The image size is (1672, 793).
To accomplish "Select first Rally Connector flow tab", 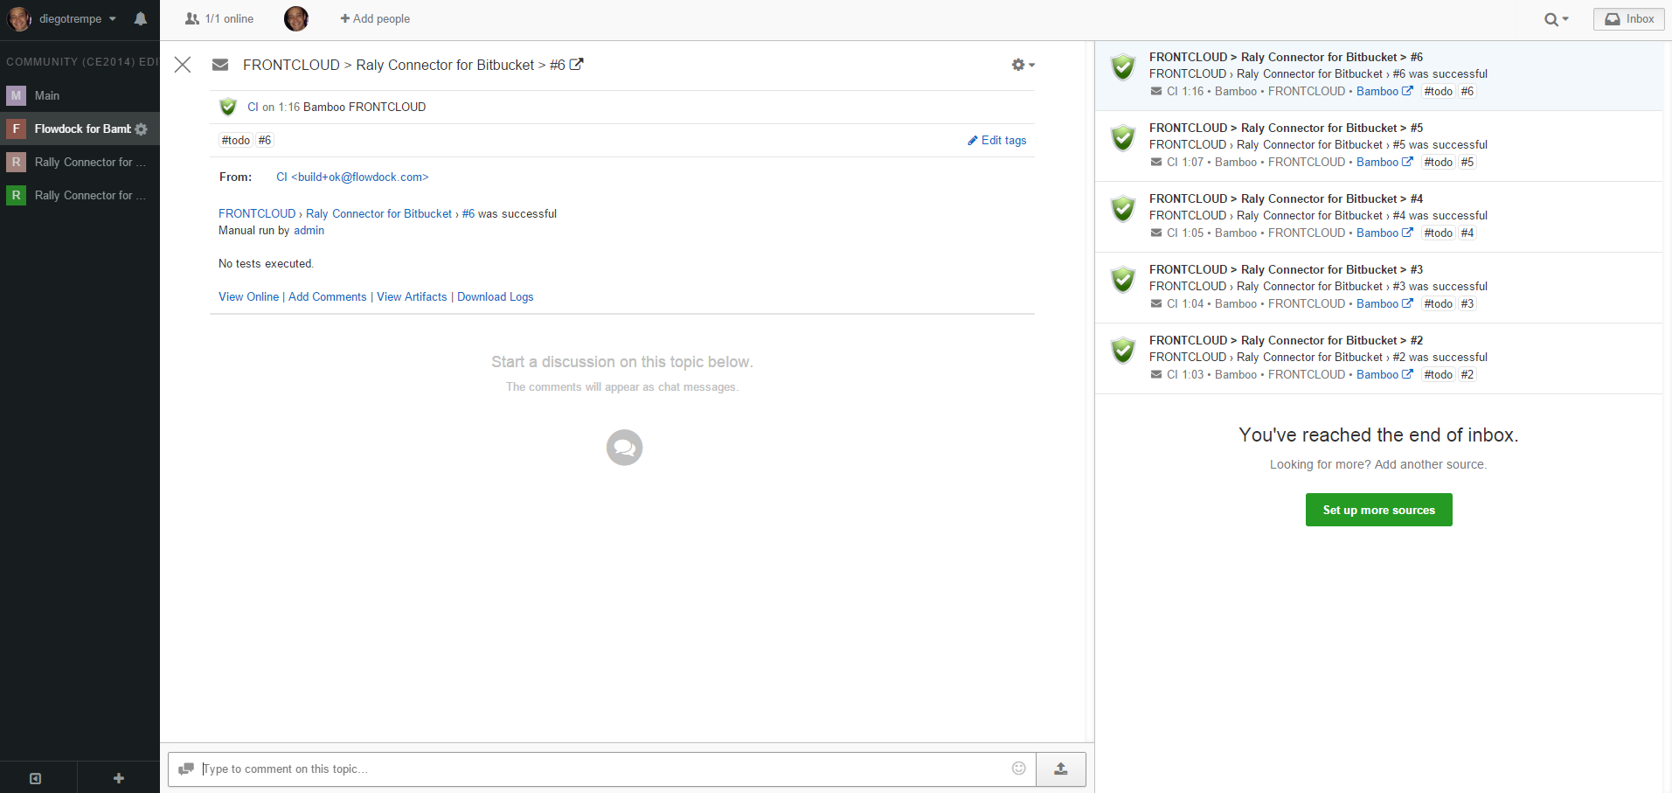I will (80, 162).
